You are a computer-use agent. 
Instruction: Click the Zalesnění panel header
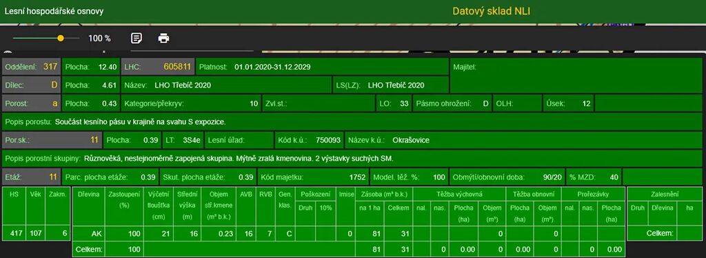[665, 195]
